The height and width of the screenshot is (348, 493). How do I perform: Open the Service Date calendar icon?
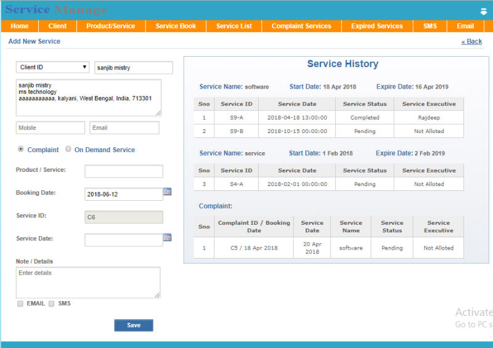point(167,238)
